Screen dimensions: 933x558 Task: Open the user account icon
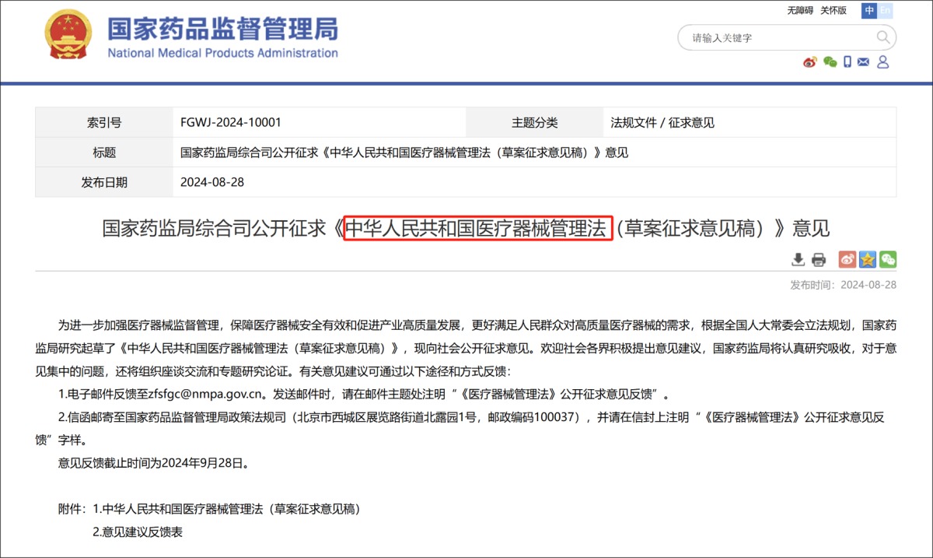pyautogui.click(x=882, y=62)
